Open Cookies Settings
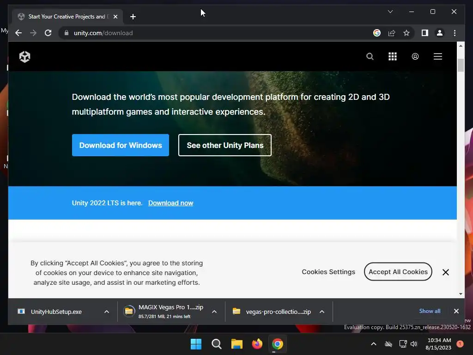 pos(328,272)
